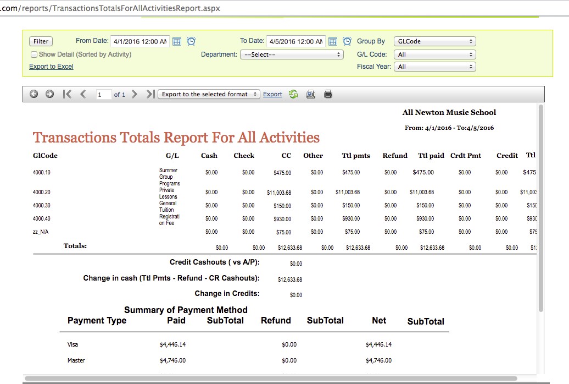
Task: Refresh the report with green arrows icon
Action: (x=293, y=94)
